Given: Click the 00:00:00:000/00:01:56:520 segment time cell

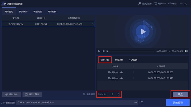Looking at the screenshot, I should coord(70,24).
